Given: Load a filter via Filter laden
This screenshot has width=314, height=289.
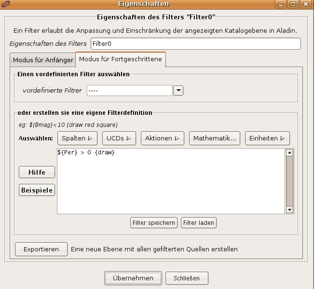Looking at the screenshot, I should click(199, 223).
